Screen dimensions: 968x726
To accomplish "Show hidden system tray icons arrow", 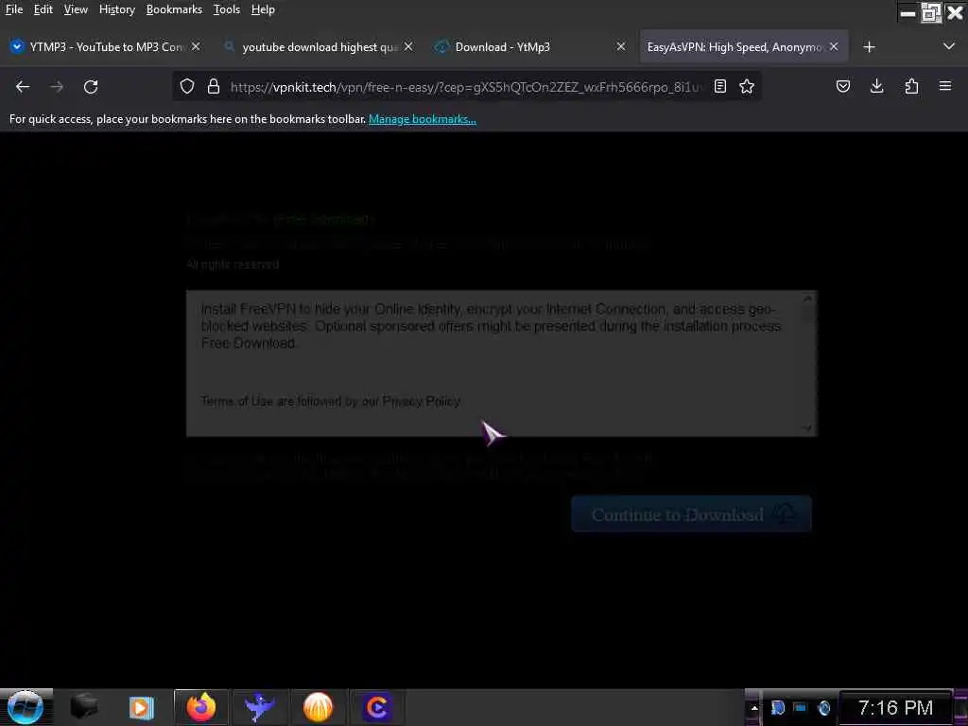I will coord(753,708).
